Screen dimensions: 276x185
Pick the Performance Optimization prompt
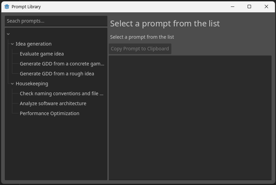50,113
